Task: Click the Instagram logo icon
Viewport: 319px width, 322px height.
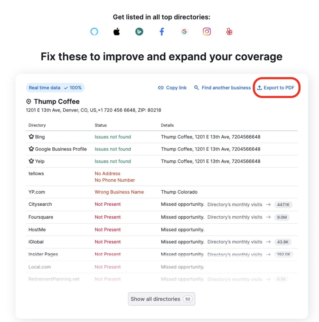Action: [x=207, y=32]
